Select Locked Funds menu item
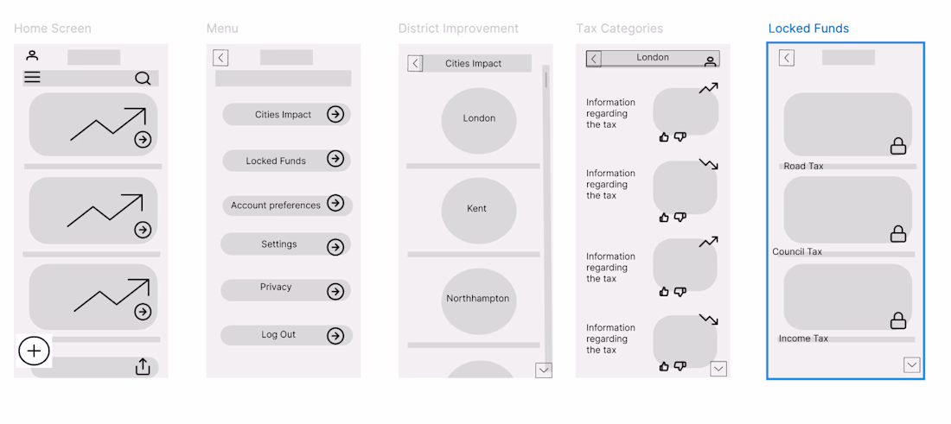 286,160
